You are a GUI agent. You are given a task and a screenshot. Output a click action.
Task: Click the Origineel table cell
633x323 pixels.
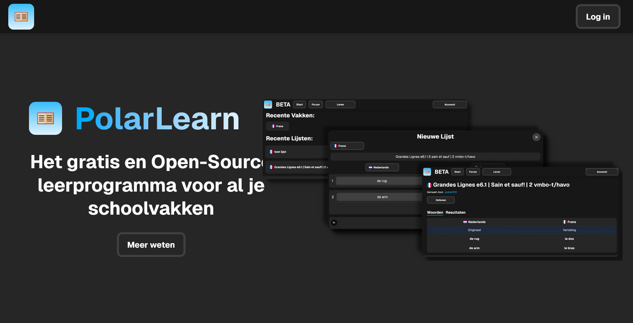[474, 230]
